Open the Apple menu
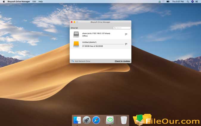This screenshot has width=201, height=126. pyautogui.click(x=4, y=1)
